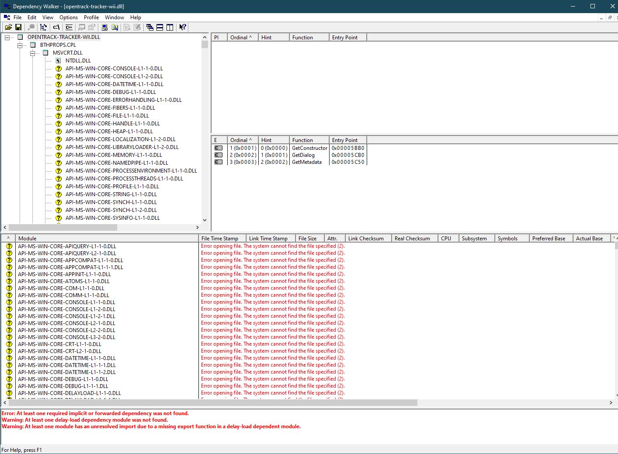Image resolution: width=618 pixels, height=454 pixels.
Task: Click the module list horizontal scrollbar thumb
Action: point(213,403)
